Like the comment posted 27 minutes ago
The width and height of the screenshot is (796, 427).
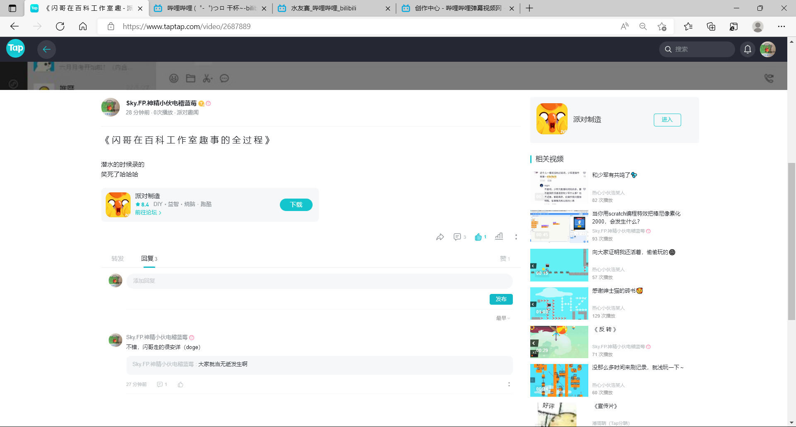point(180,385)
